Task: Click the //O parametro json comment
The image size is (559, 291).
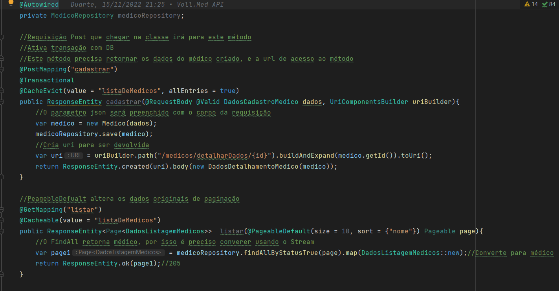Action: coord(153,113)
